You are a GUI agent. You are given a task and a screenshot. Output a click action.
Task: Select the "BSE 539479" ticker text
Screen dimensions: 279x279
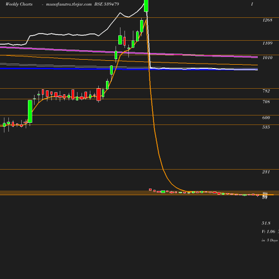click(x=107, y=4)
